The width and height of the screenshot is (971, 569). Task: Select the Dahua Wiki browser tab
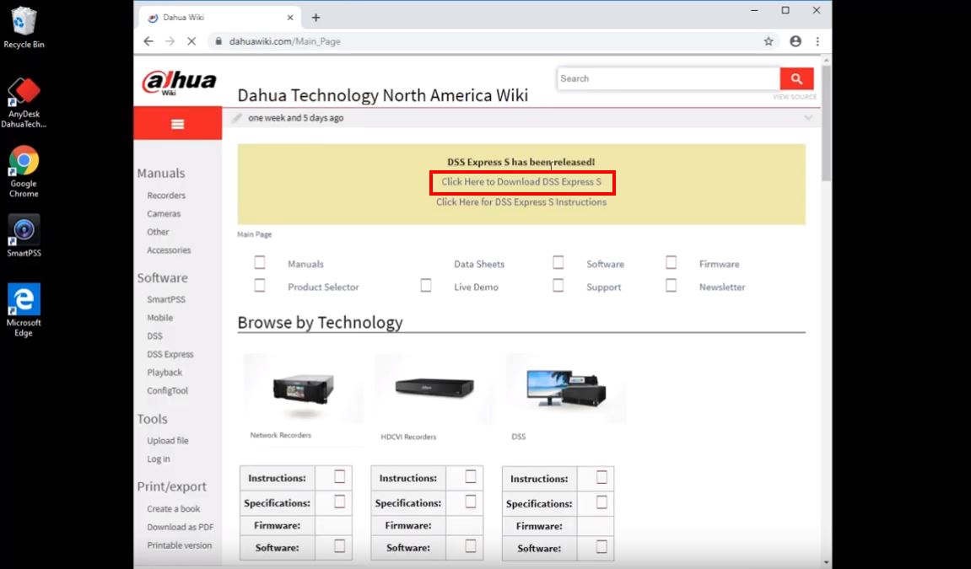pos(211,17)
